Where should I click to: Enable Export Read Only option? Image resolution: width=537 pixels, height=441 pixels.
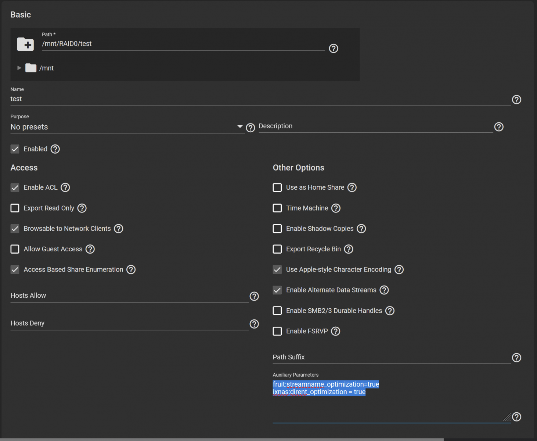pyautogui.click(x=15, y=208)
